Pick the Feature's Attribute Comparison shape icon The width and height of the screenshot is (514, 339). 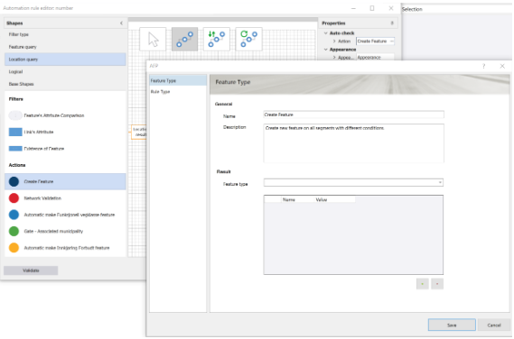[x=15, y=115]
